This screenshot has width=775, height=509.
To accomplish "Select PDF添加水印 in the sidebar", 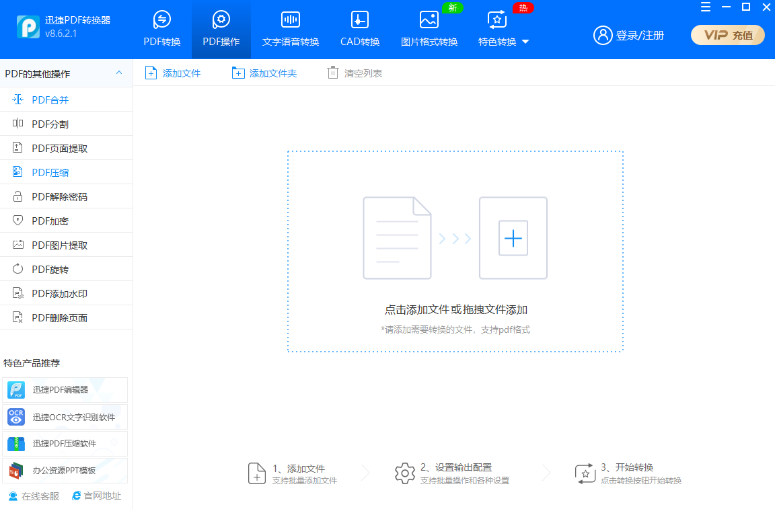I will [x=66, y=293].
